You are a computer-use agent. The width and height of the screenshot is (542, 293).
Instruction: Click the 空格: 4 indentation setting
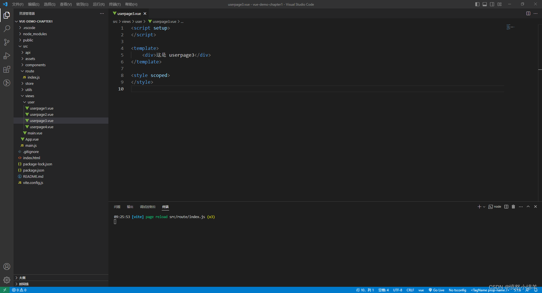click(x=383, y=290)
